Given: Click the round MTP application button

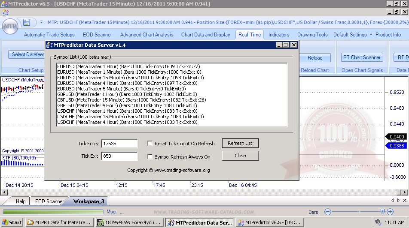Looking at the screenshot, I should coord(10,26).
